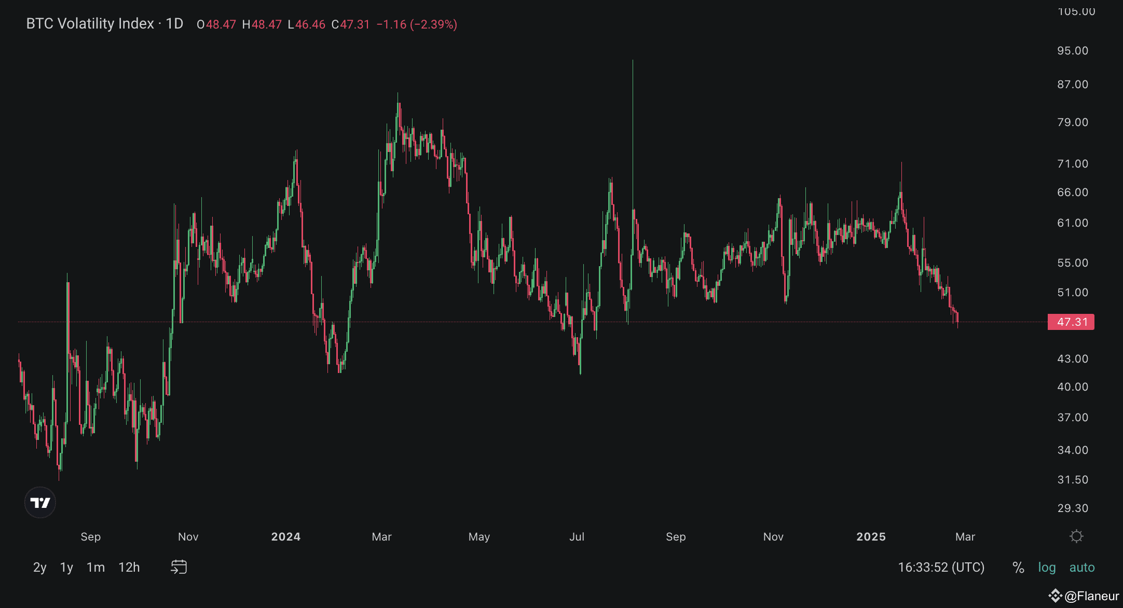Open the 16:33:52 UTC timezone menu
Viewport: 1123px width, 608px height.
click(x=941, y=568)
